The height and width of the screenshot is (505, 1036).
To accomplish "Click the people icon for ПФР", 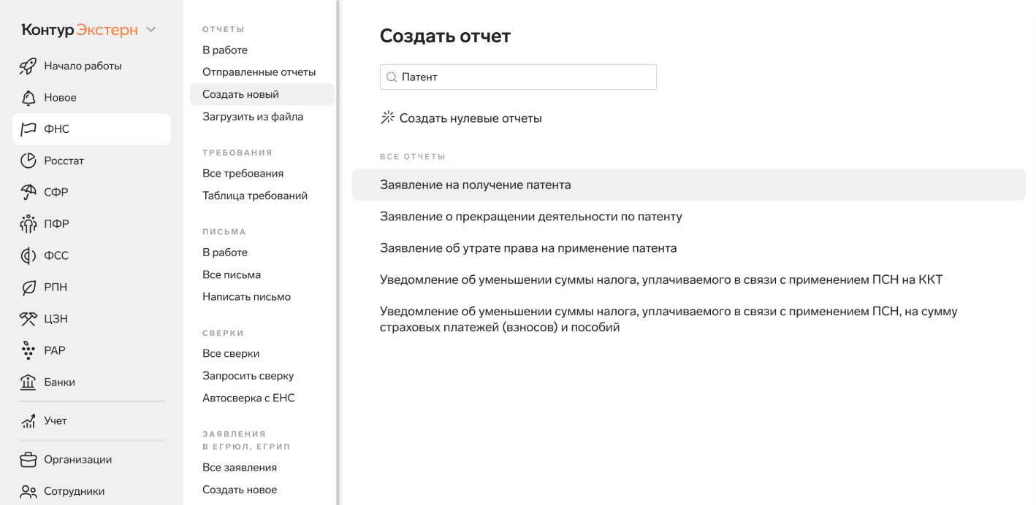I will tap(28, 224).
